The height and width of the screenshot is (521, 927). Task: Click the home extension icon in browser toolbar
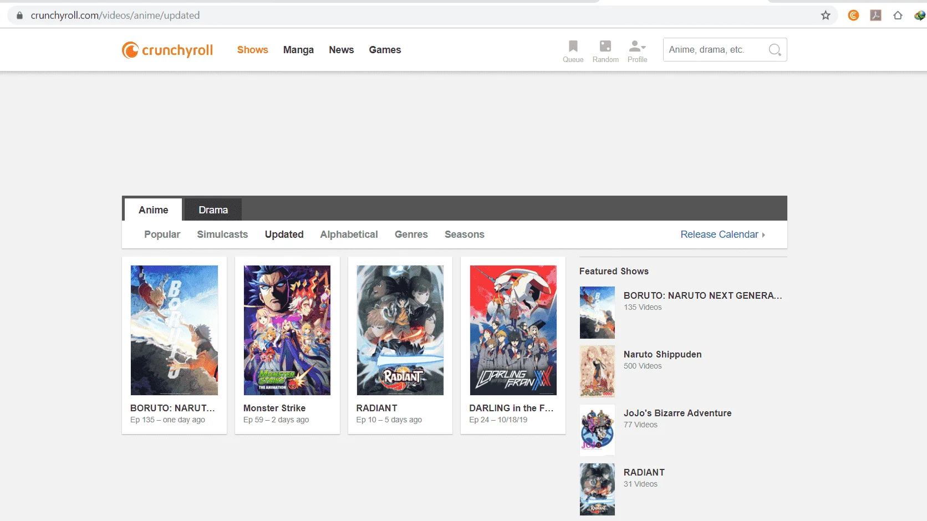[898, 16]
